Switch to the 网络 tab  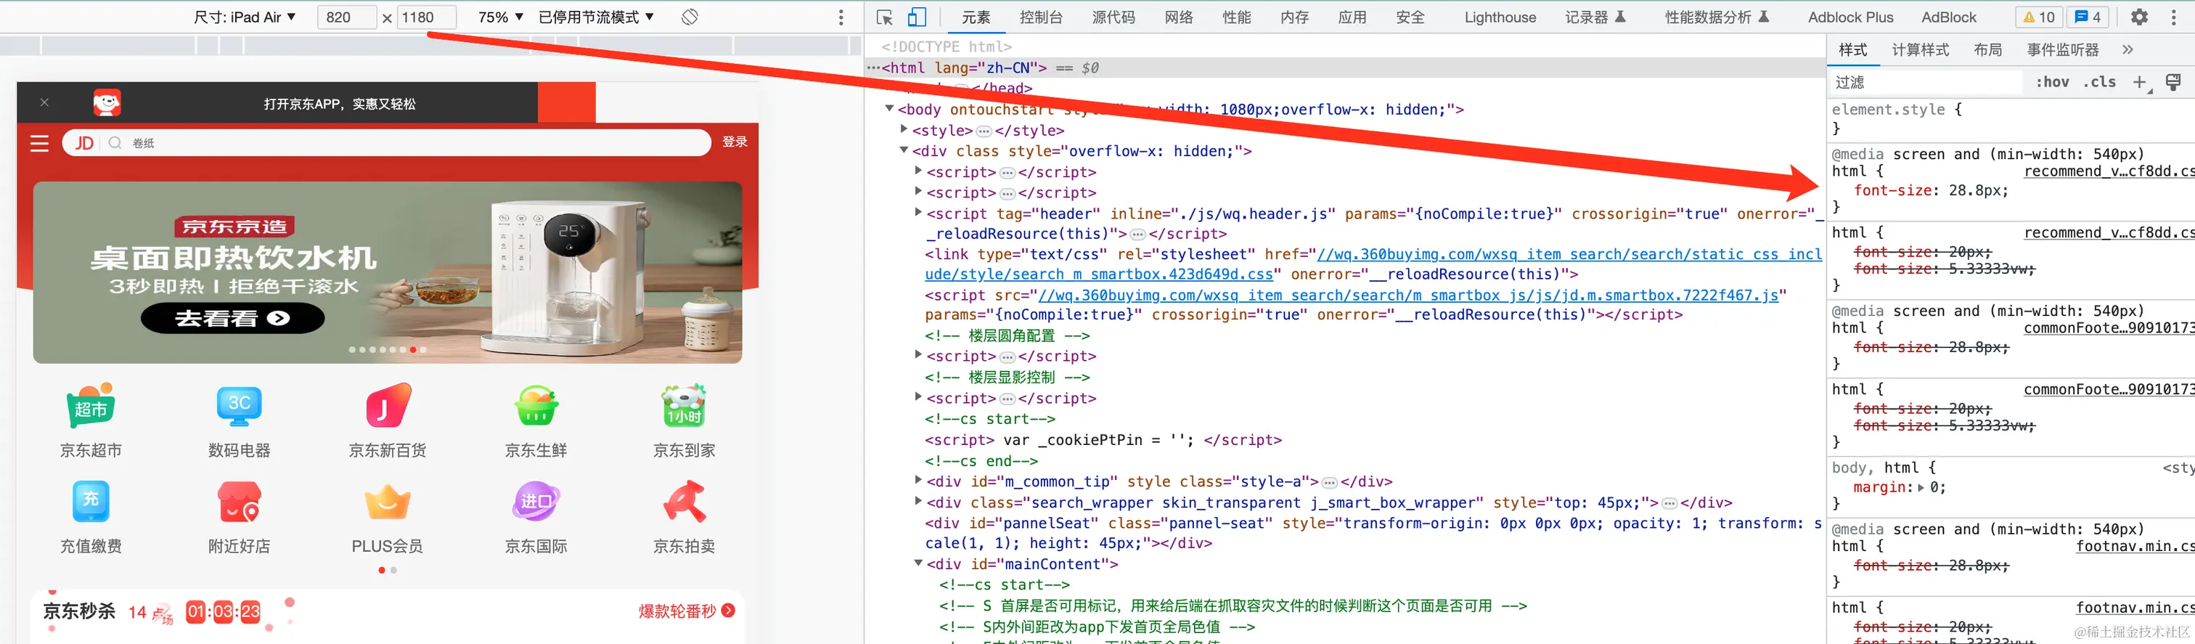click(1180, 17)
